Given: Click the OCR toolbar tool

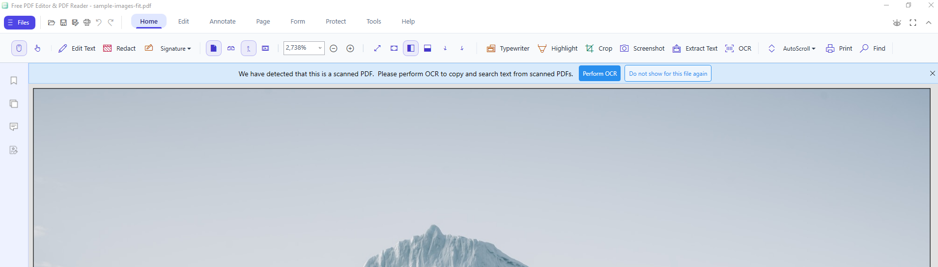Looking at the screenshot, I should coord(738,48).
